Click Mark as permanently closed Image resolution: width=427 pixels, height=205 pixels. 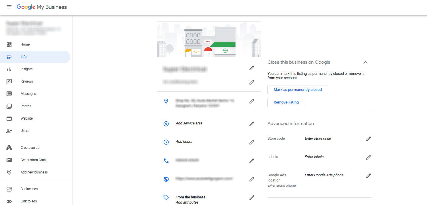point(298,89)
